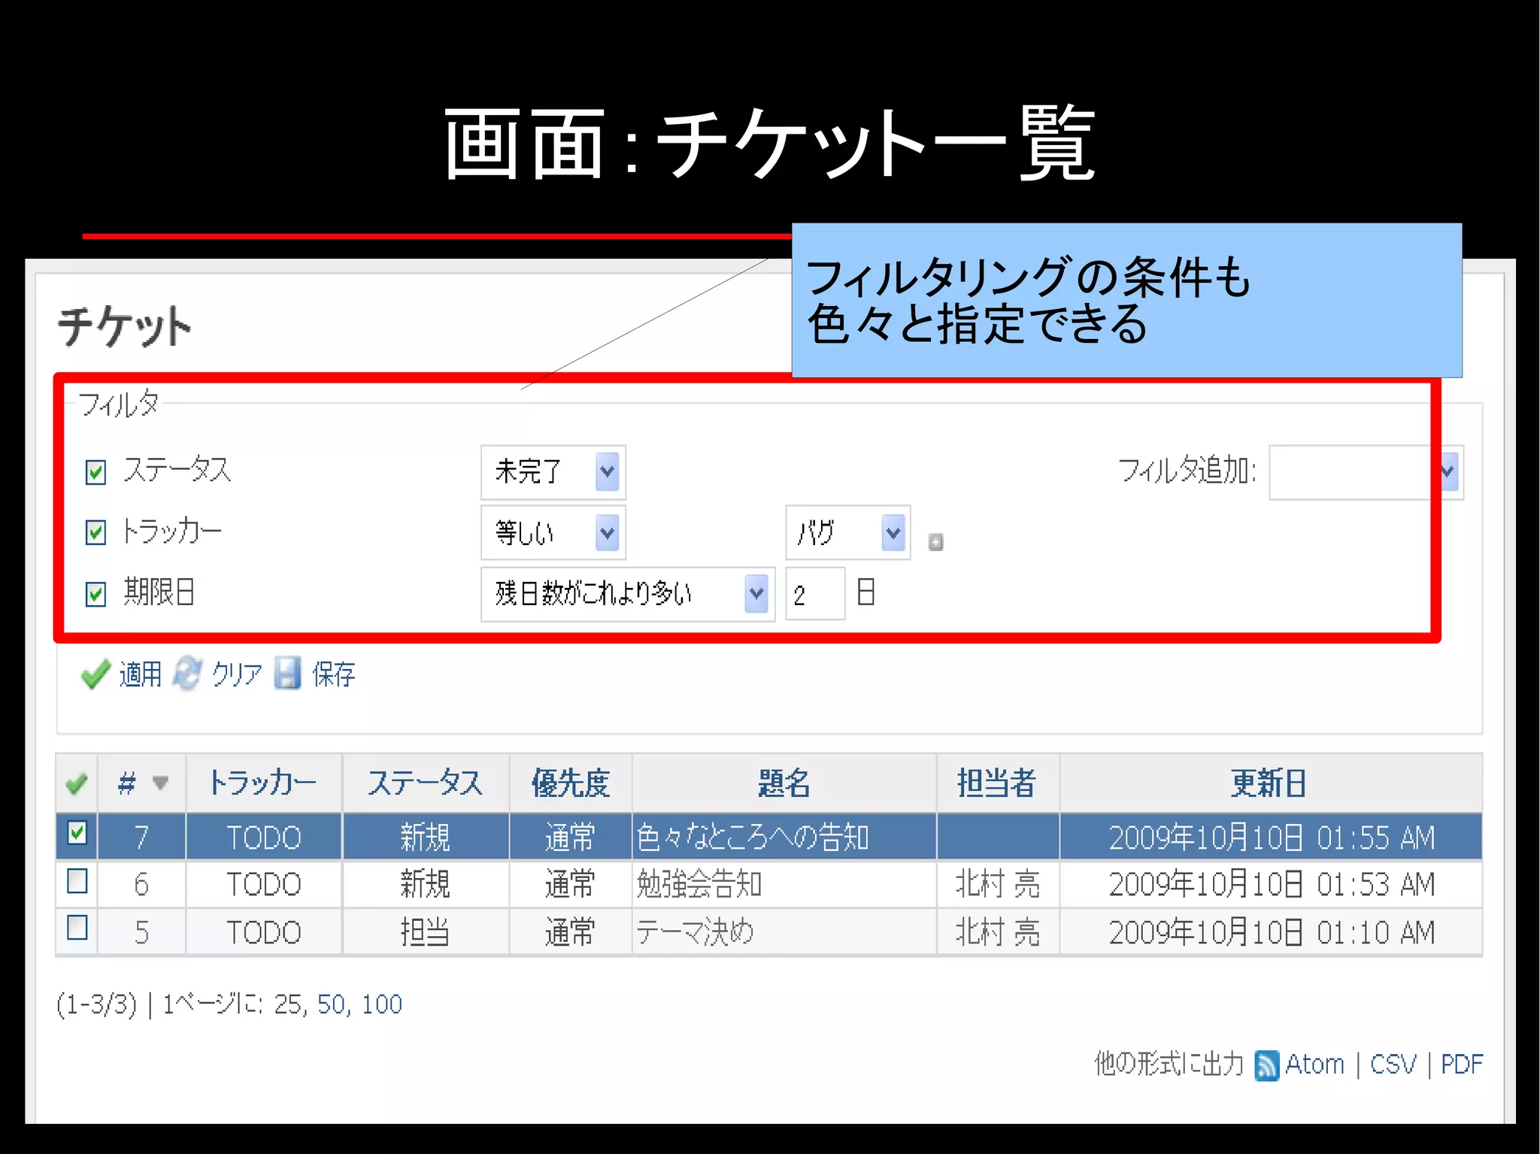
Task: Open the フィルタ追加 dropdown
Action: pyautogui.click(x=1365, y=472)
